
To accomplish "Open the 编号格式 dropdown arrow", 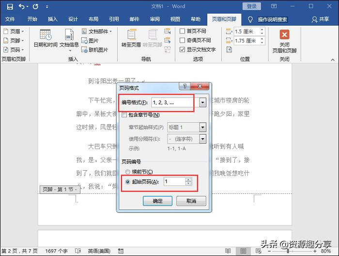I will [202, 103].
